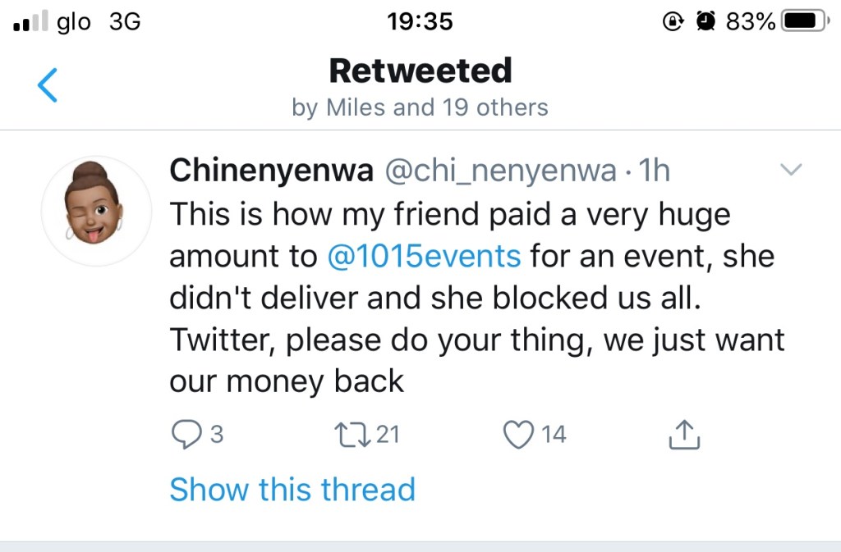Tap the 1h timestamp on the tweet
Image resolution: width=841 pixels, height=552 pixels.
[655, 171]
